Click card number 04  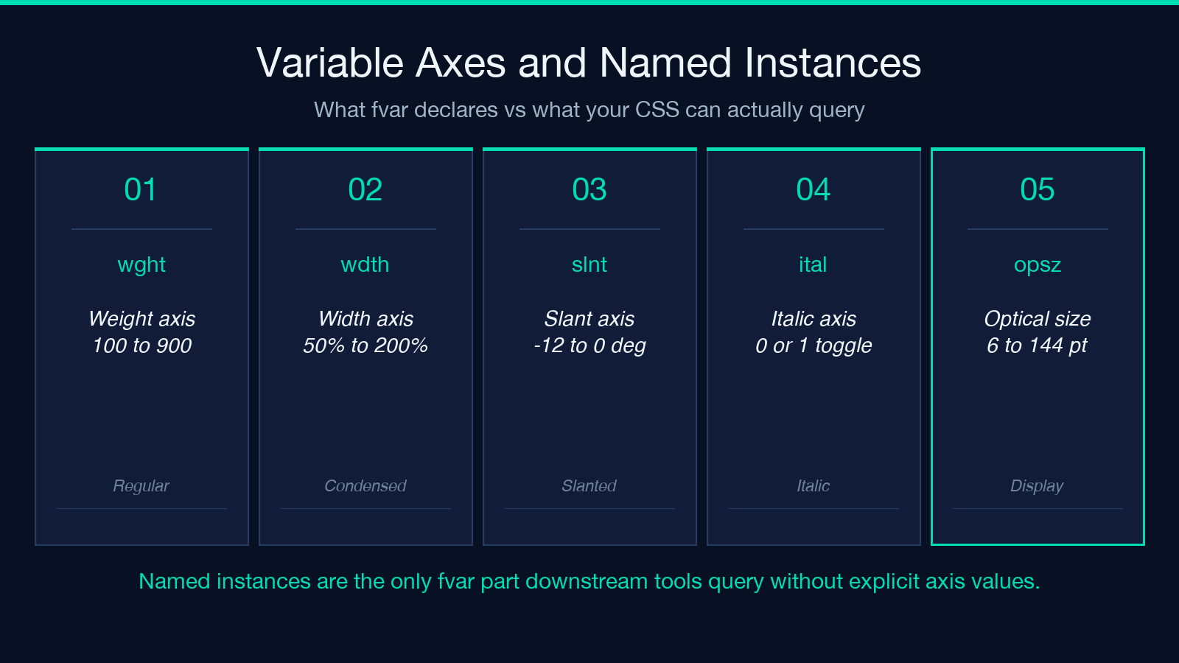[x=814, y=190]
